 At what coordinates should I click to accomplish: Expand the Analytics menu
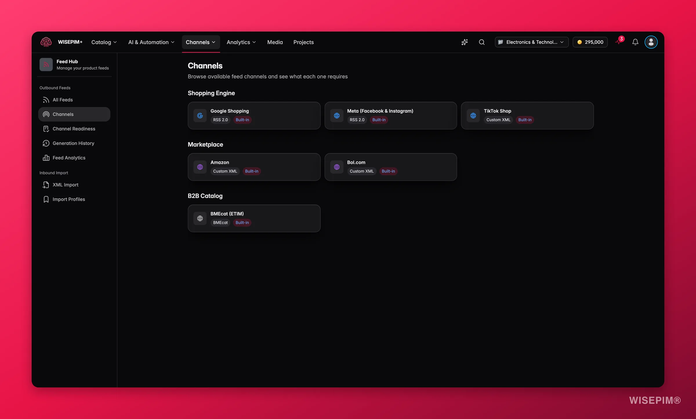click(x=241, y=42)
